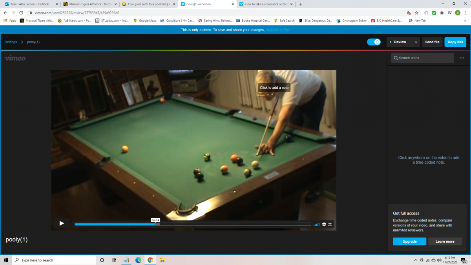471x265 pixels.
Task: Open Microsoft Edge from the taskbar
Action: tap(138, 260)
